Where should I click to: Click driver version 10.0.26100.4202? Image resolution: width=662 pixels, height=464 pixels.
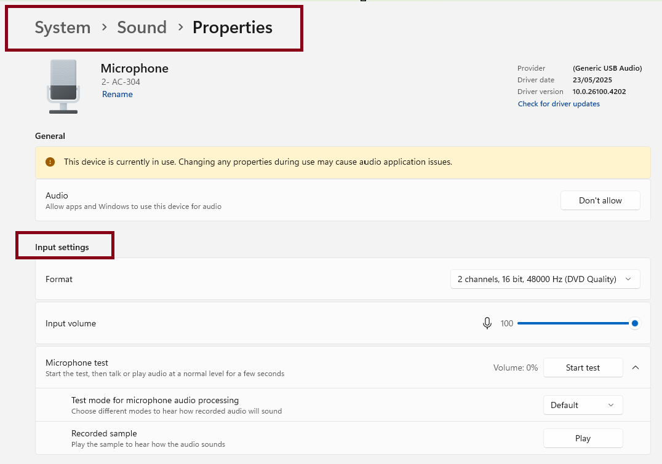(599, 92)
